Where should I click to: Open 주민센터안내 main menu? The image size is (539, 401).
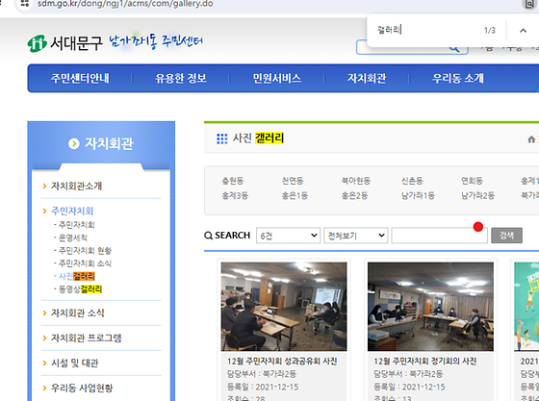[x=80, y=78]
